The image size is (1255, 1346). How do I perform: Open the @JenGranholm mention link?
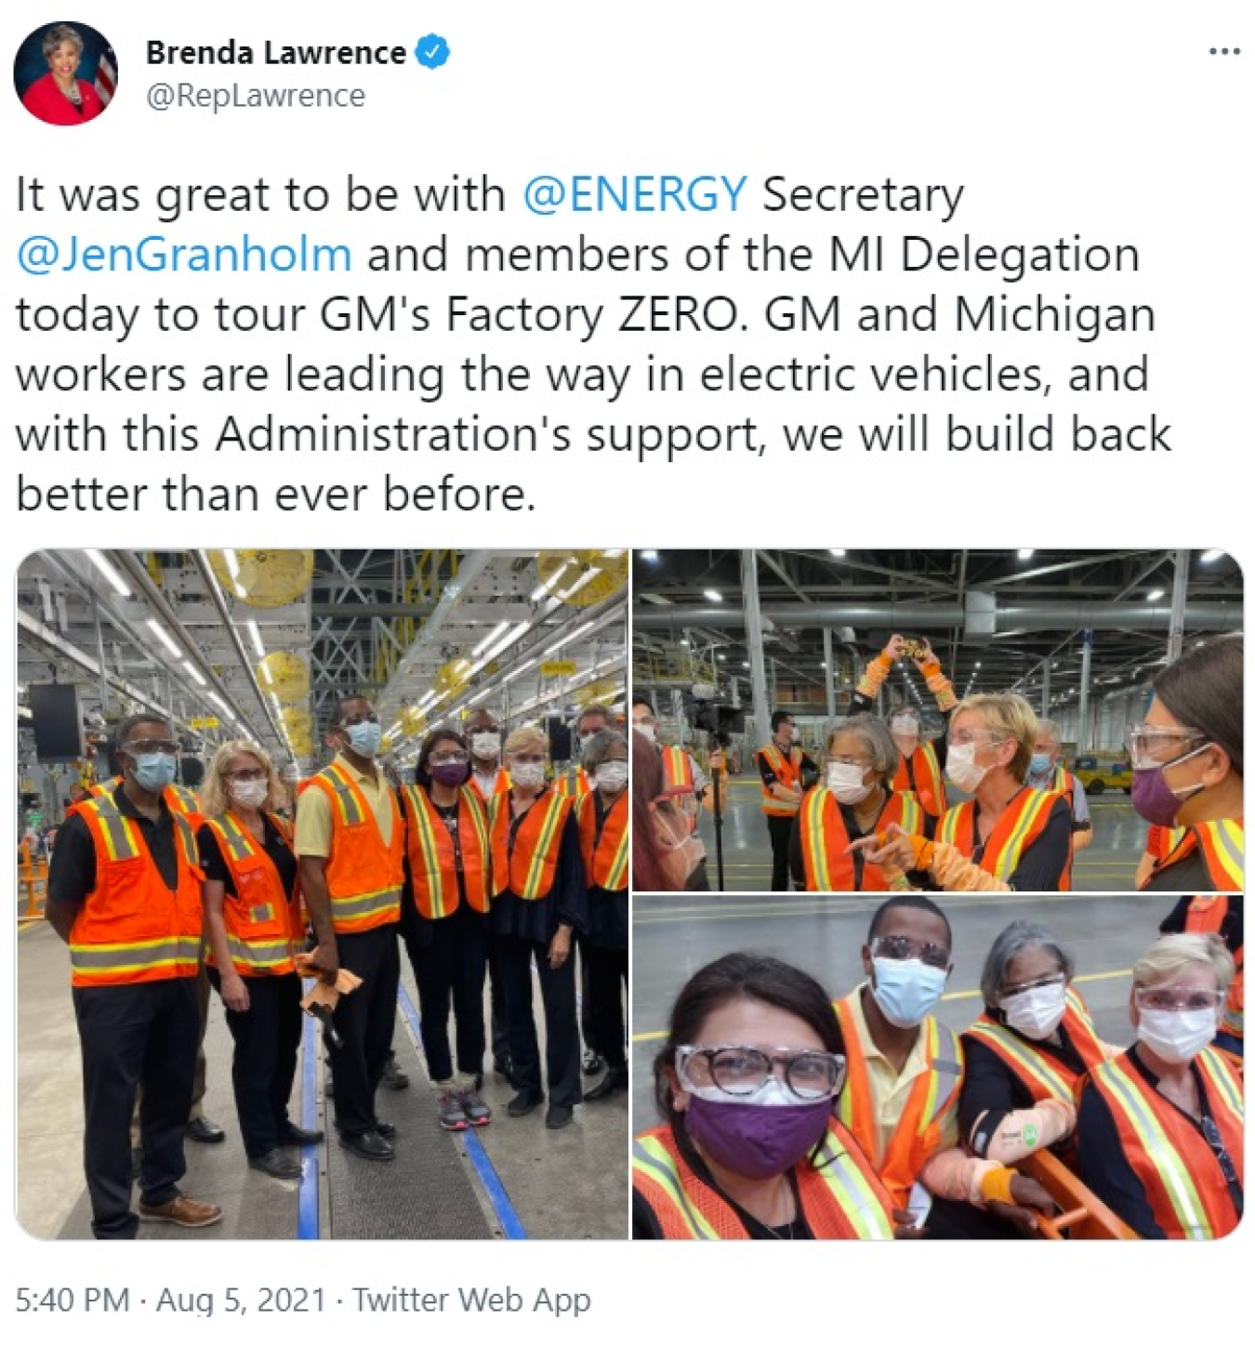[x=184, y=255]
